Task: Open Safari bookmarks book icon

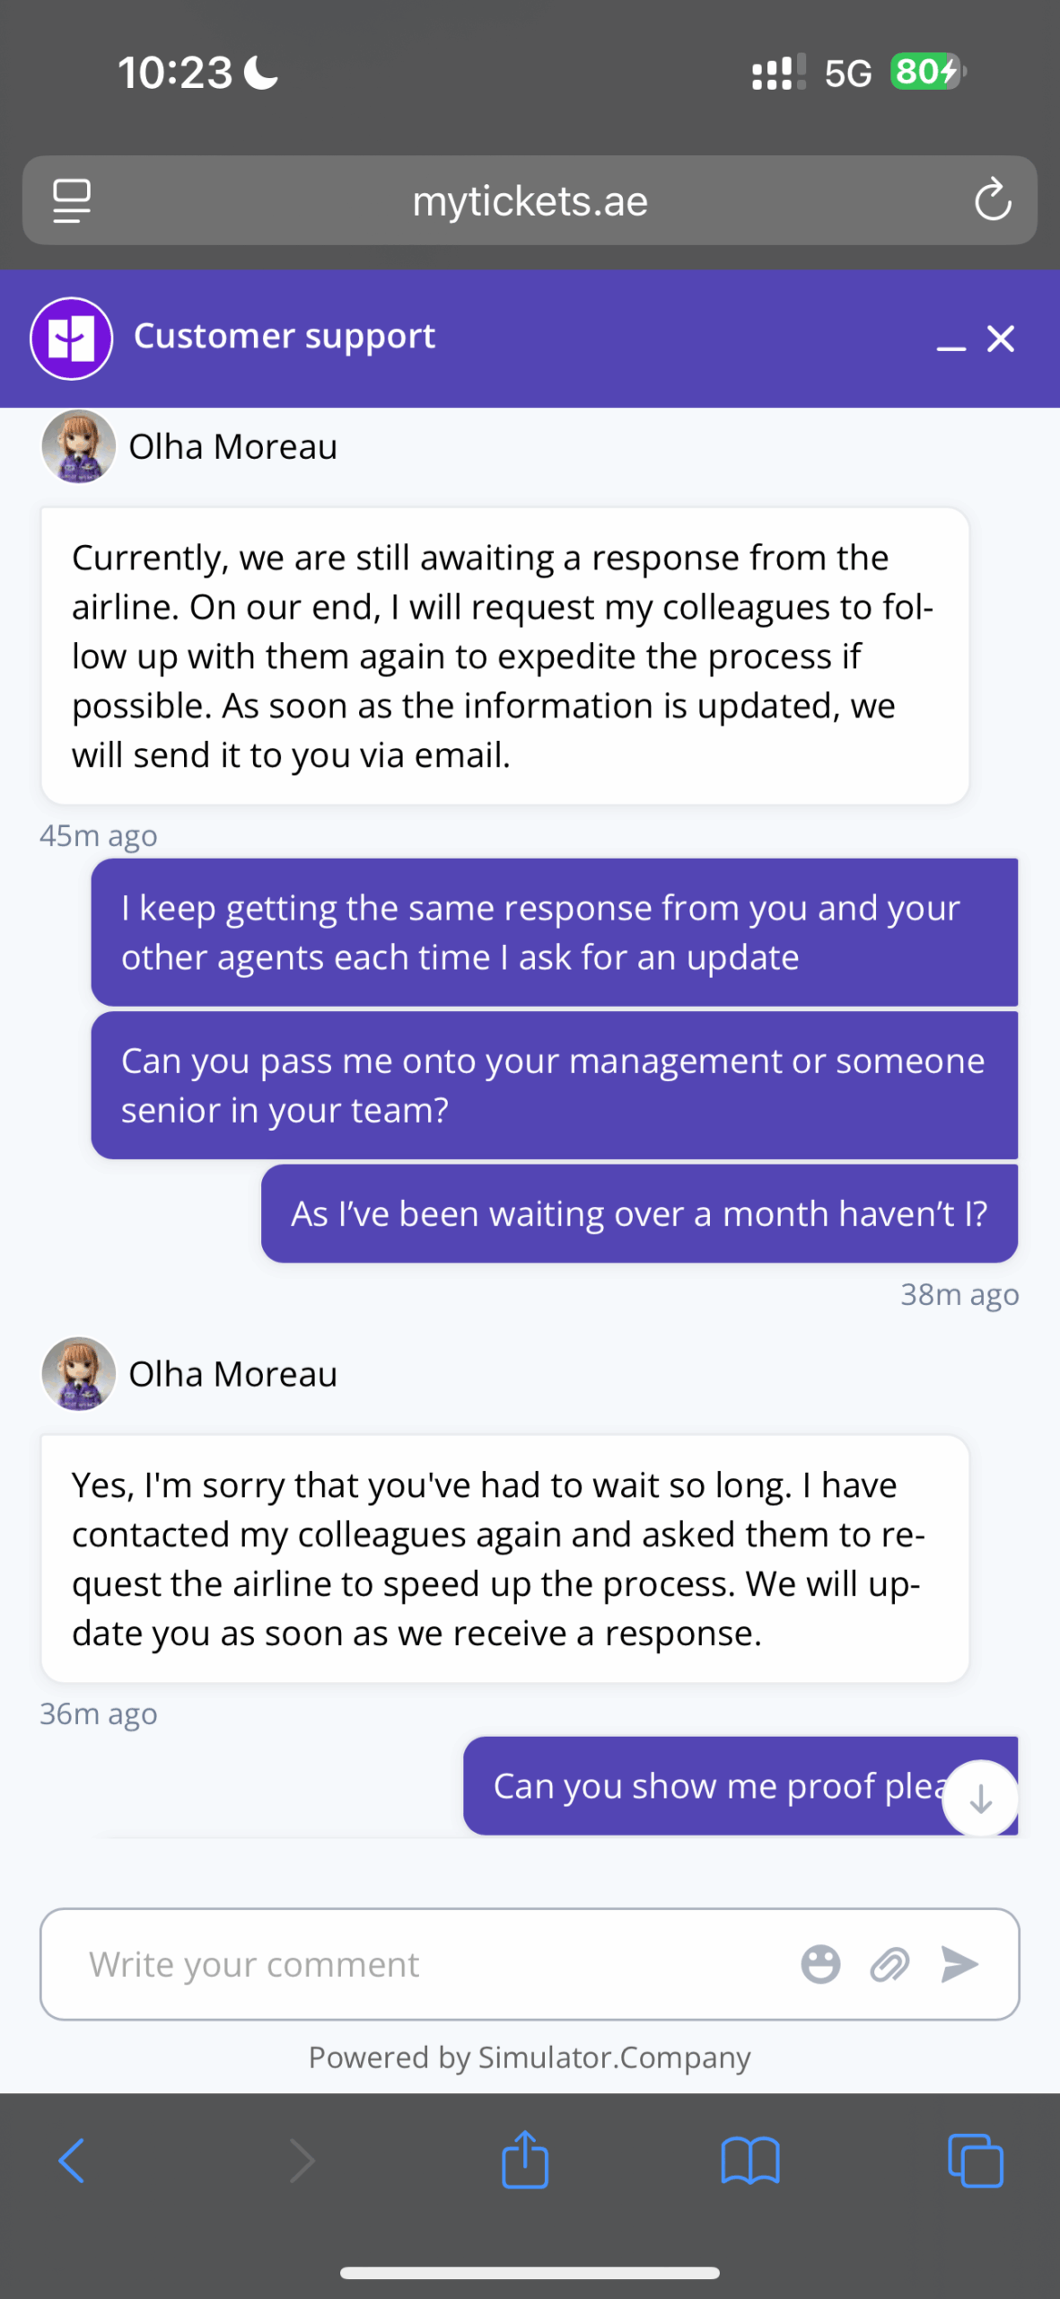Action: (750, 2160)
